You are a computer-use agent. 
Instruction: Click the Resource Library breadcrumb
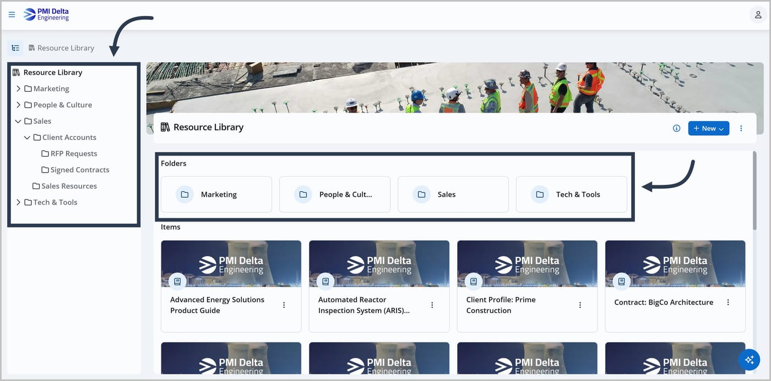pyautogui.click(x=61, y=48)
